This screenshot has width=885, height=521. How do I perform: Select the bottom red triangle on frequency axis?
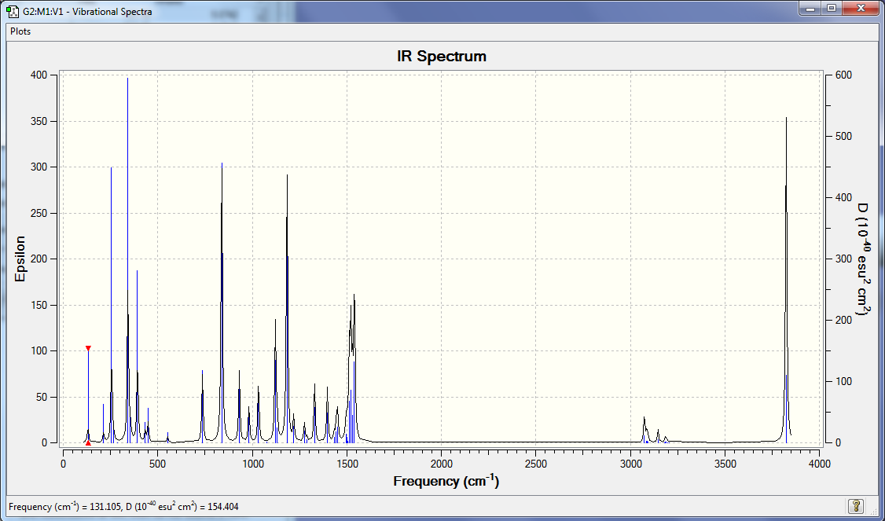88,443
